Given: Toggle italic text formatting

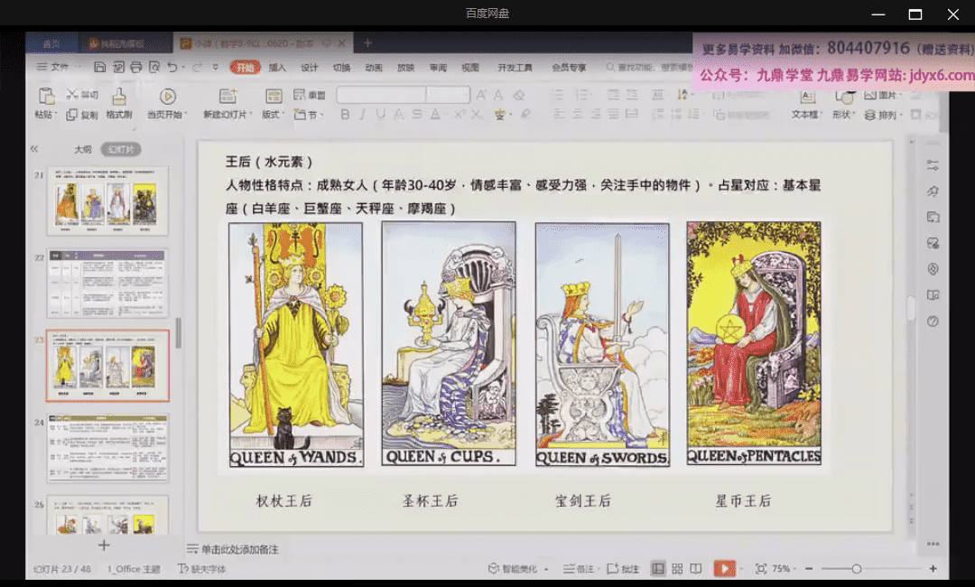Looking at the screenshot, I should (x=363, y=115).
